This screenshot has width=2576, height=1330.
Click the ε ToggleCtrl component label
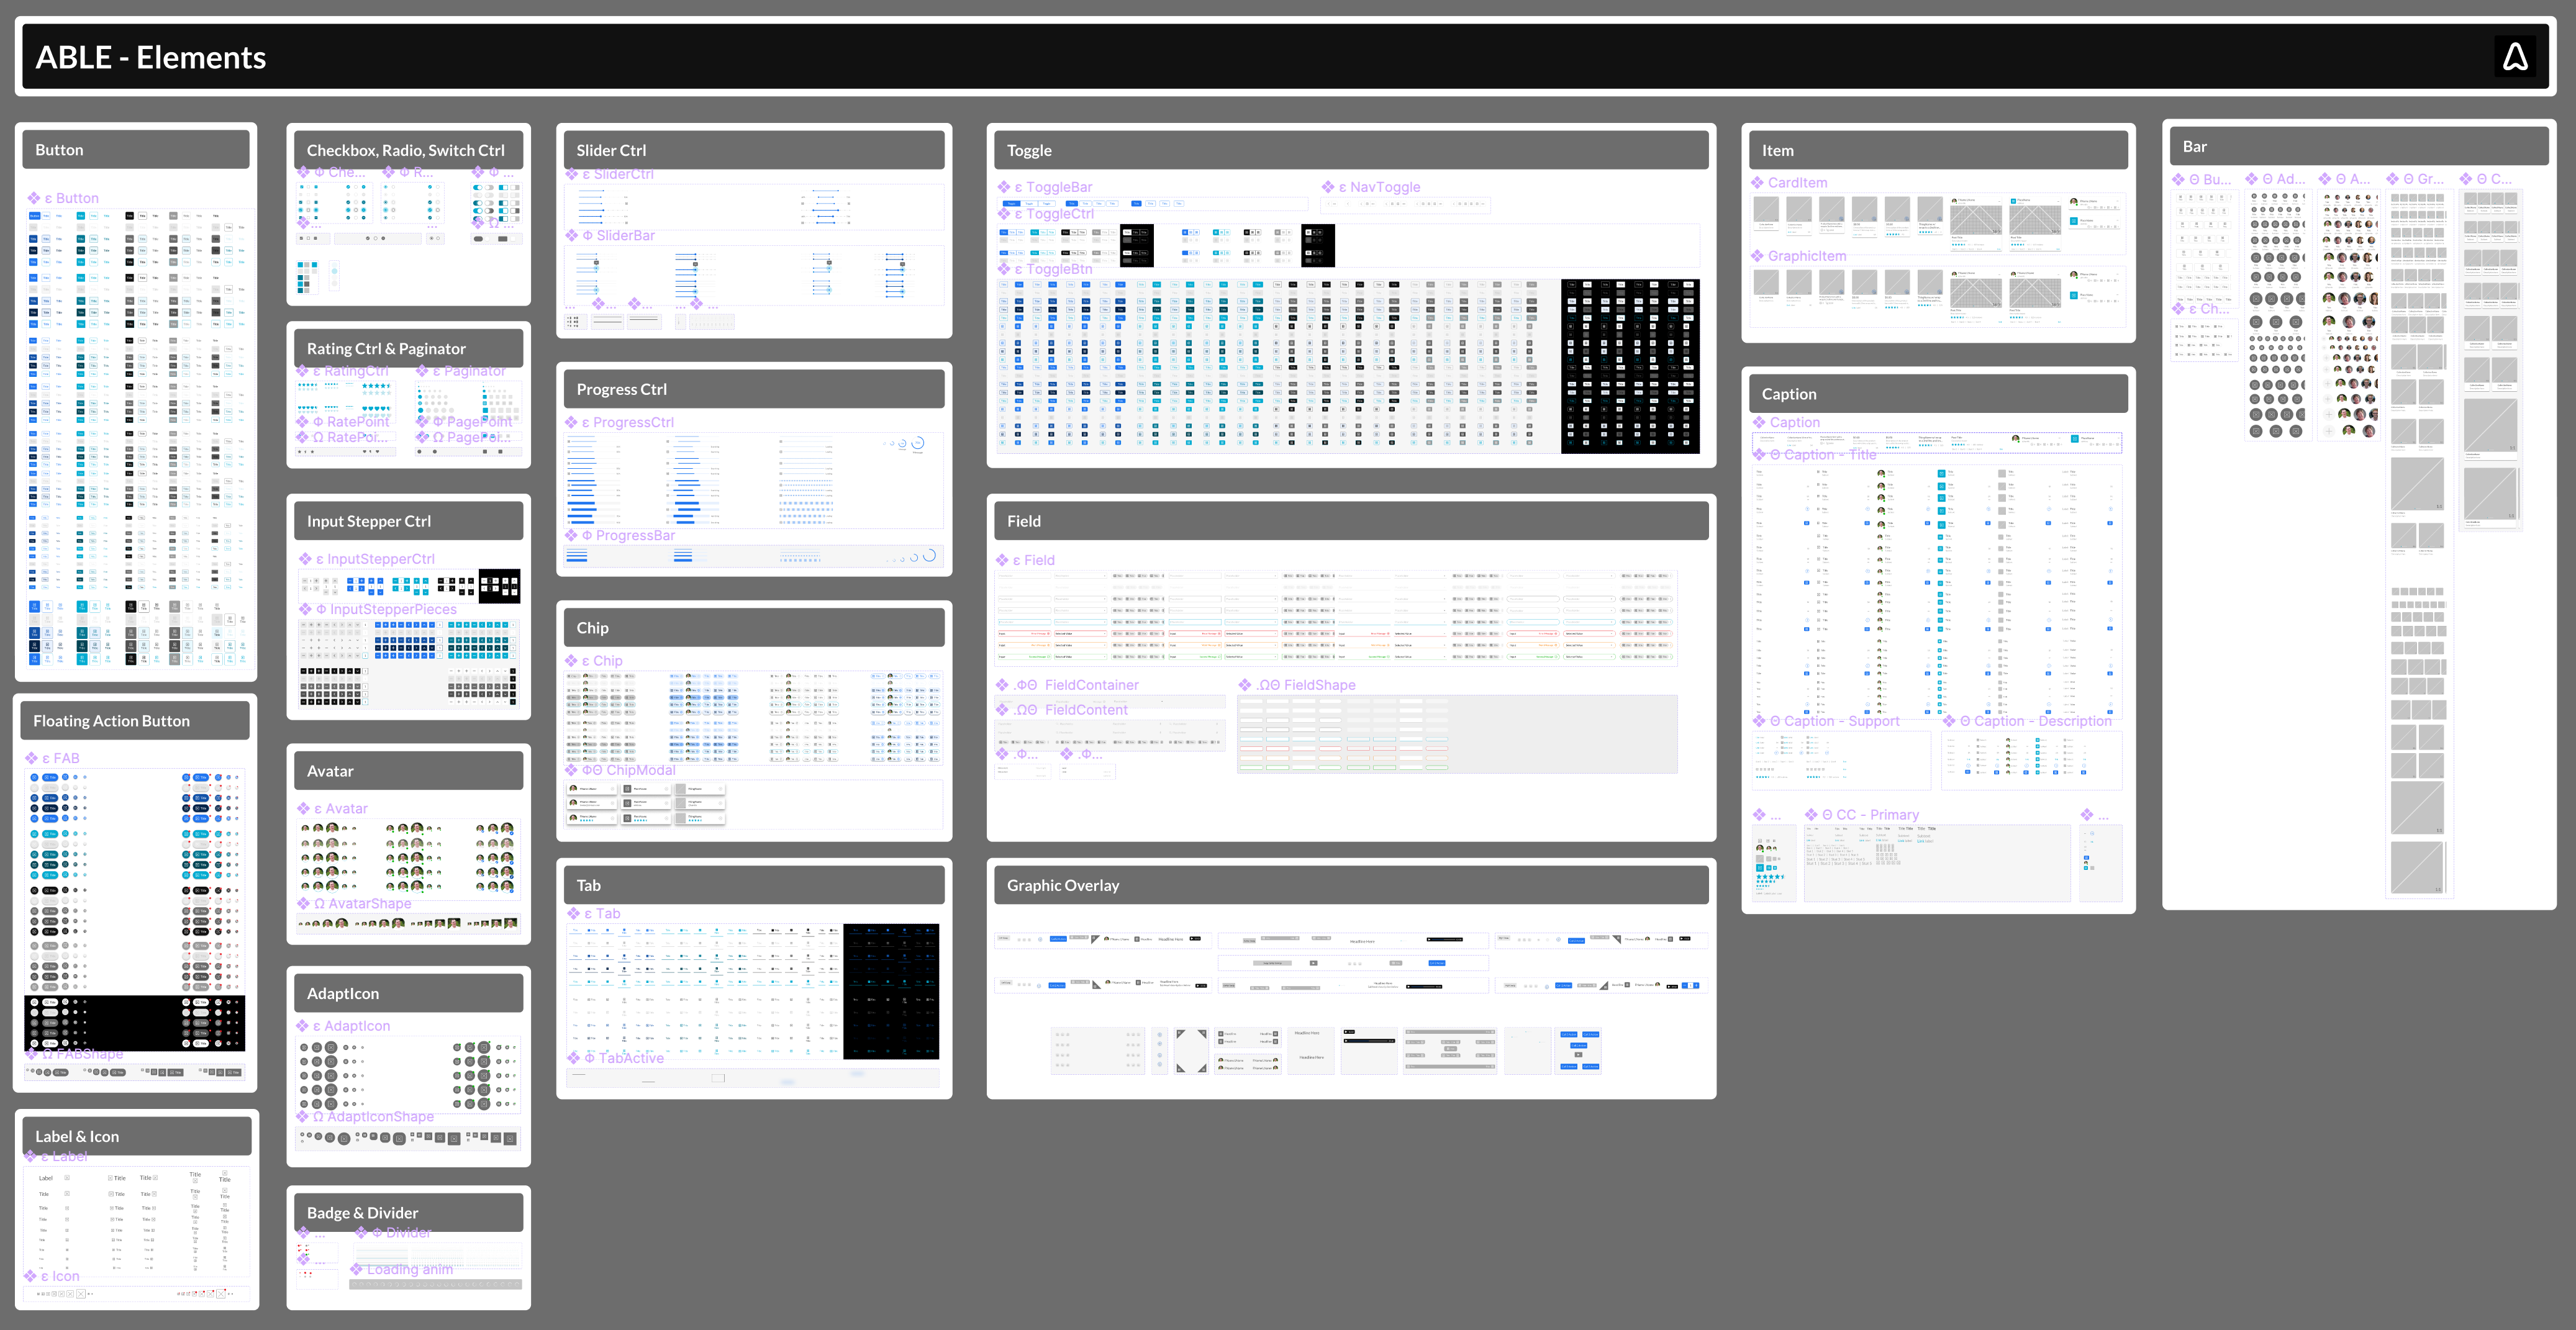point(1054,214)
